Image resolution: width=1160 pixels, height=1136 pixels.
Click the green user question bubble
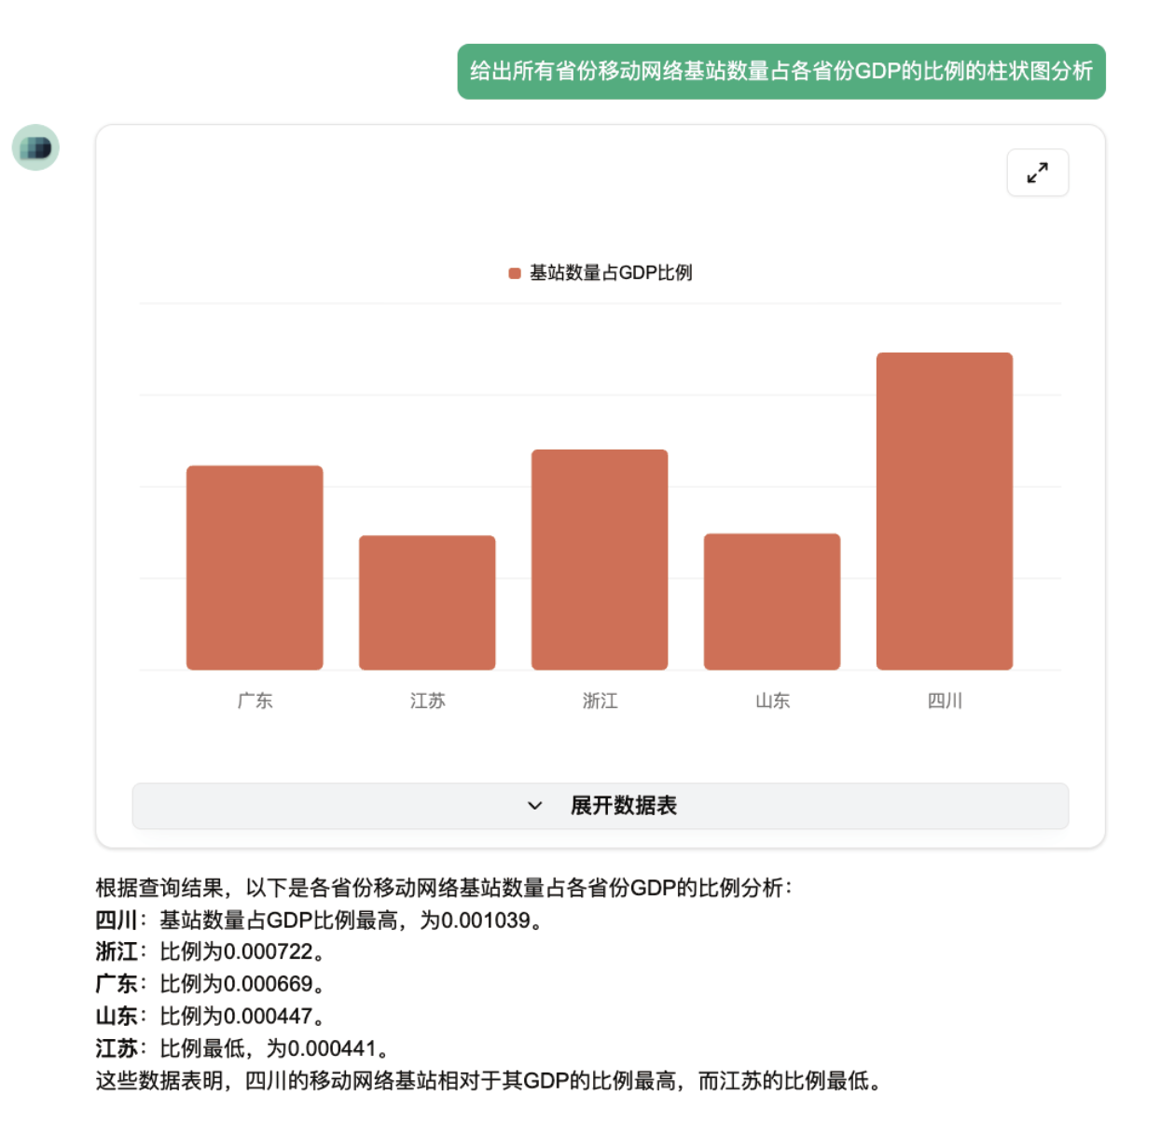point(780,72)
